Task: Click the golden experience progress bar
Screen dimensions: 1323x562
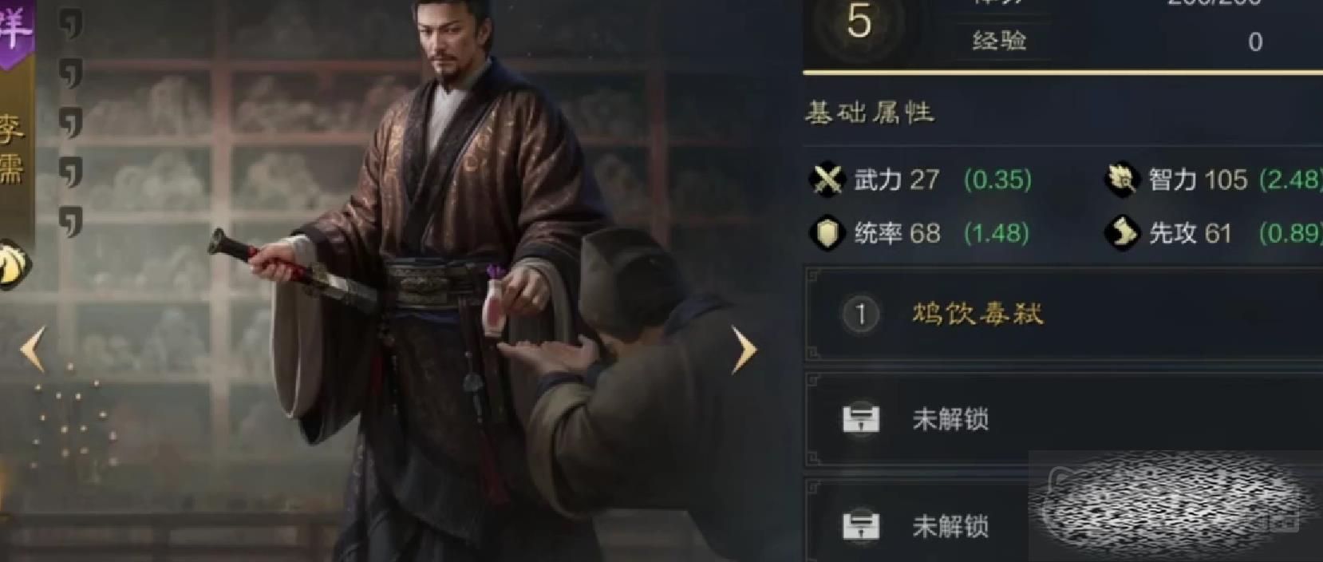Action: pyautogui.click(x=1063, y=73)
